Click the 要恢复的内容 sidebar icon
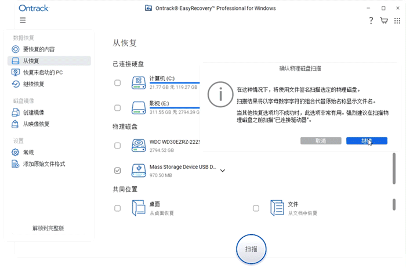The width and height of the screenshot is (406, 268). (x=16, y=49)
